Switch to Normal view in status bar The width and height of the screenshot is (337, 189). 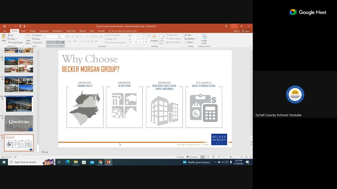202,157
